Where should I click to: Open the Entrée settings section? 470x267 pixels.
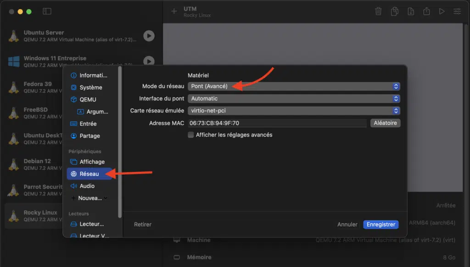tap(90, 124)
